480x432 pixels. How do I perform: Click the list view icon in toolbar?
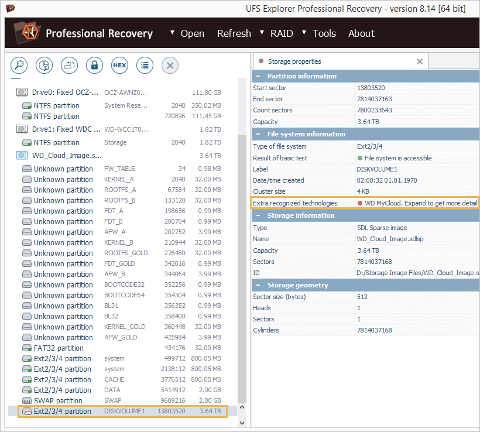(x=145, y=65)
